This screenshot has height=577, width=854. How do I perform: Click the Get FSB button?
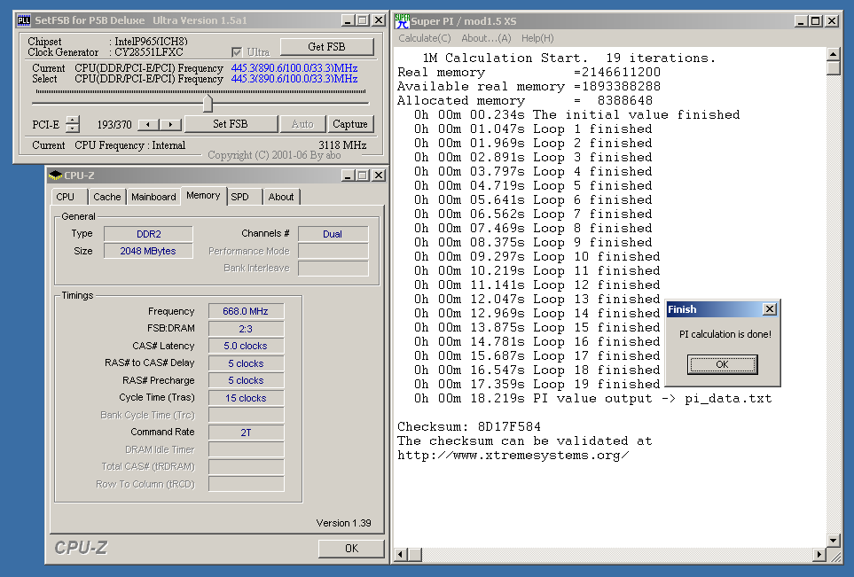[326, 47]
